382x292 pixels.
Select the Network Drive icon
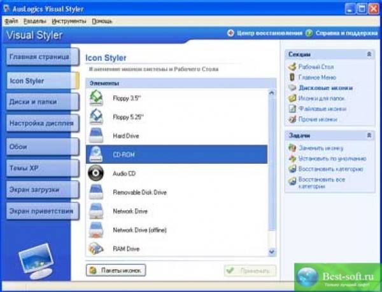click(96, 211)
